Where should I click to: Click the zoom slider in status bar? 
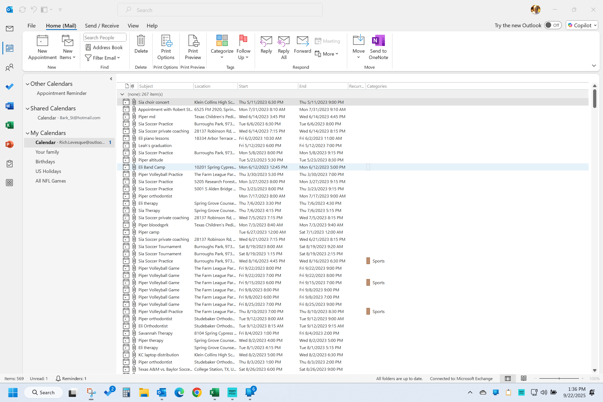559,378
